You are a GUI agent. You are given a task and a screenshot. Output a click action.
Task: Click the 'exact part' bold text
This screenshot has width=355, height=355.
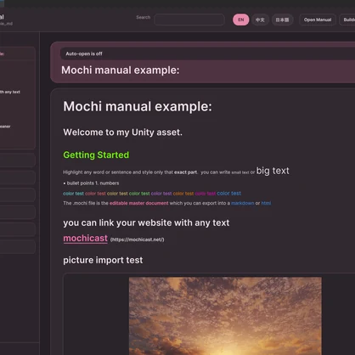tap(185, 172)
